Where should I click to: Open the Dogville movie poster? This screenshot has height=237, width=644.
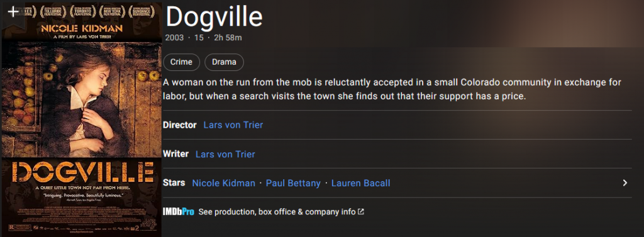coord(81,119)
